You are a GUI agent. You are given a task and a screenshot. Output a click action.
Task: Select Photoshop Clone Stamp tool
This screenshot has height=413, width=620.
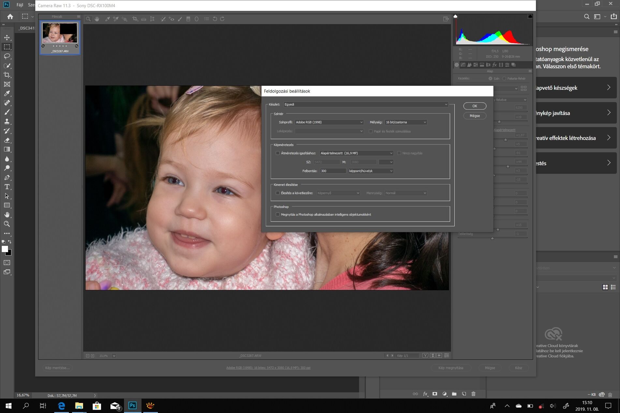tap(7, 121)
